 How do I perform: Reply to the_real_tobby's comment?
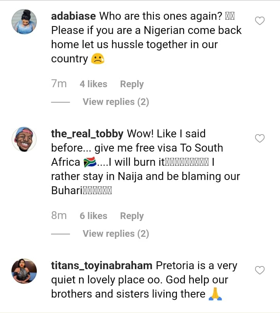point(132,216)
